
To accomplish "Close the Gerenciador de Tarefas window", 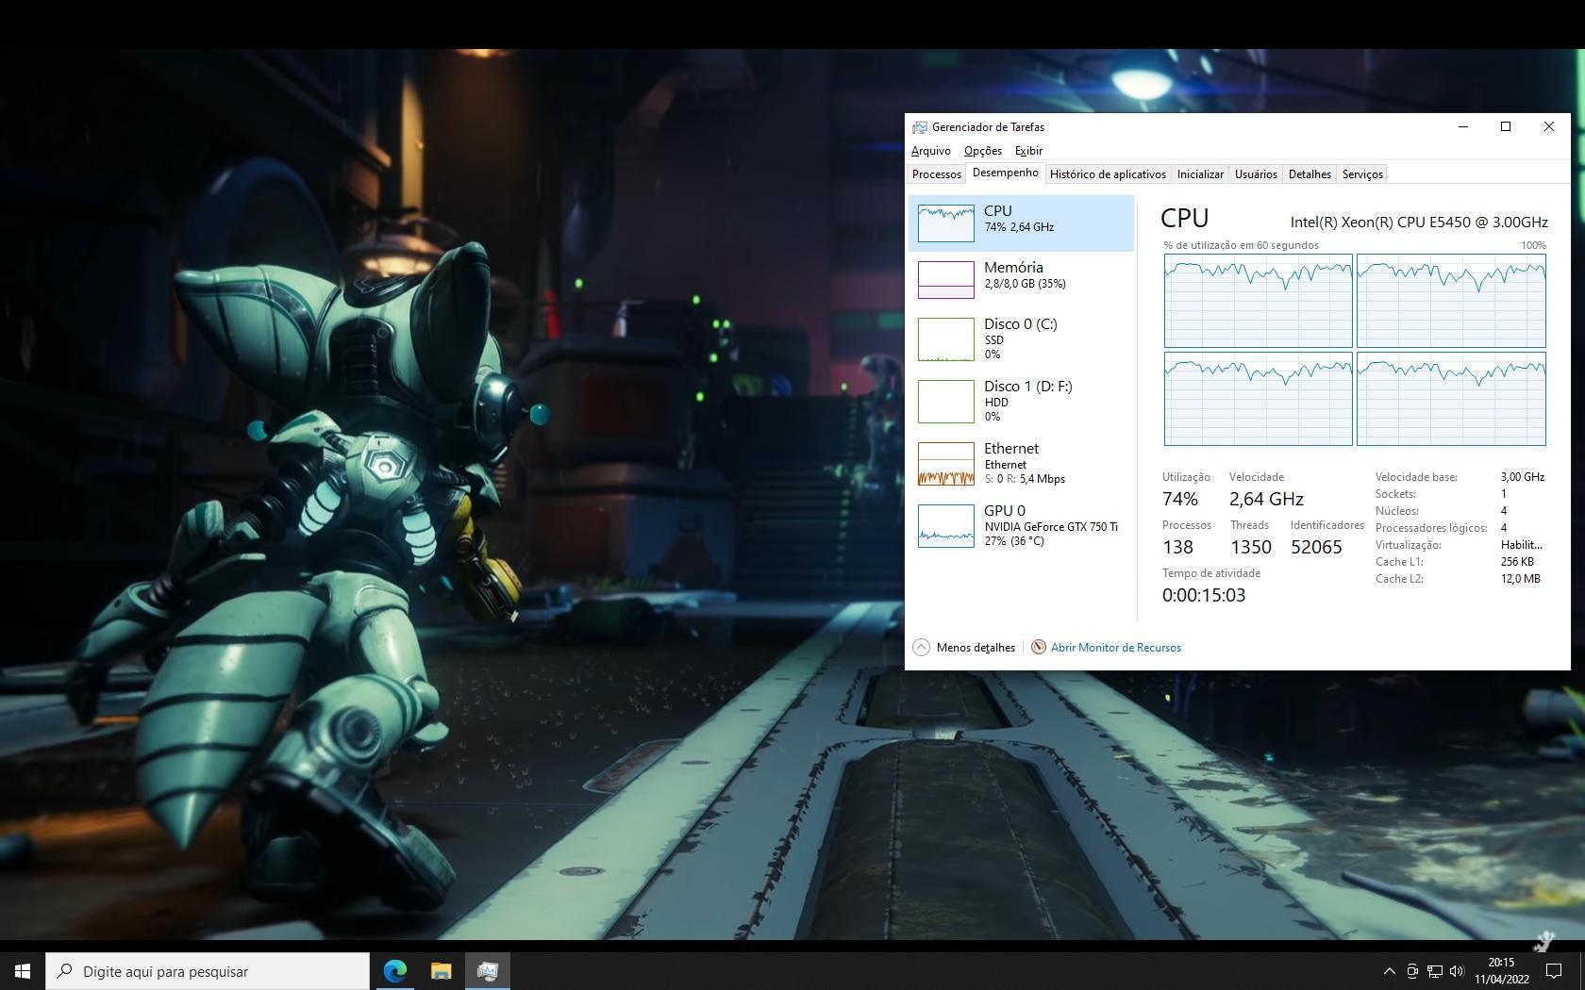I will (1548, 127).
